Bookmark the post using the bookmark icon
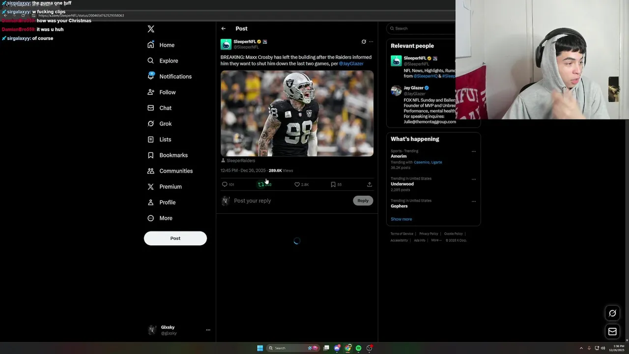This screenshot has height=354, width=629. [333, 184]
